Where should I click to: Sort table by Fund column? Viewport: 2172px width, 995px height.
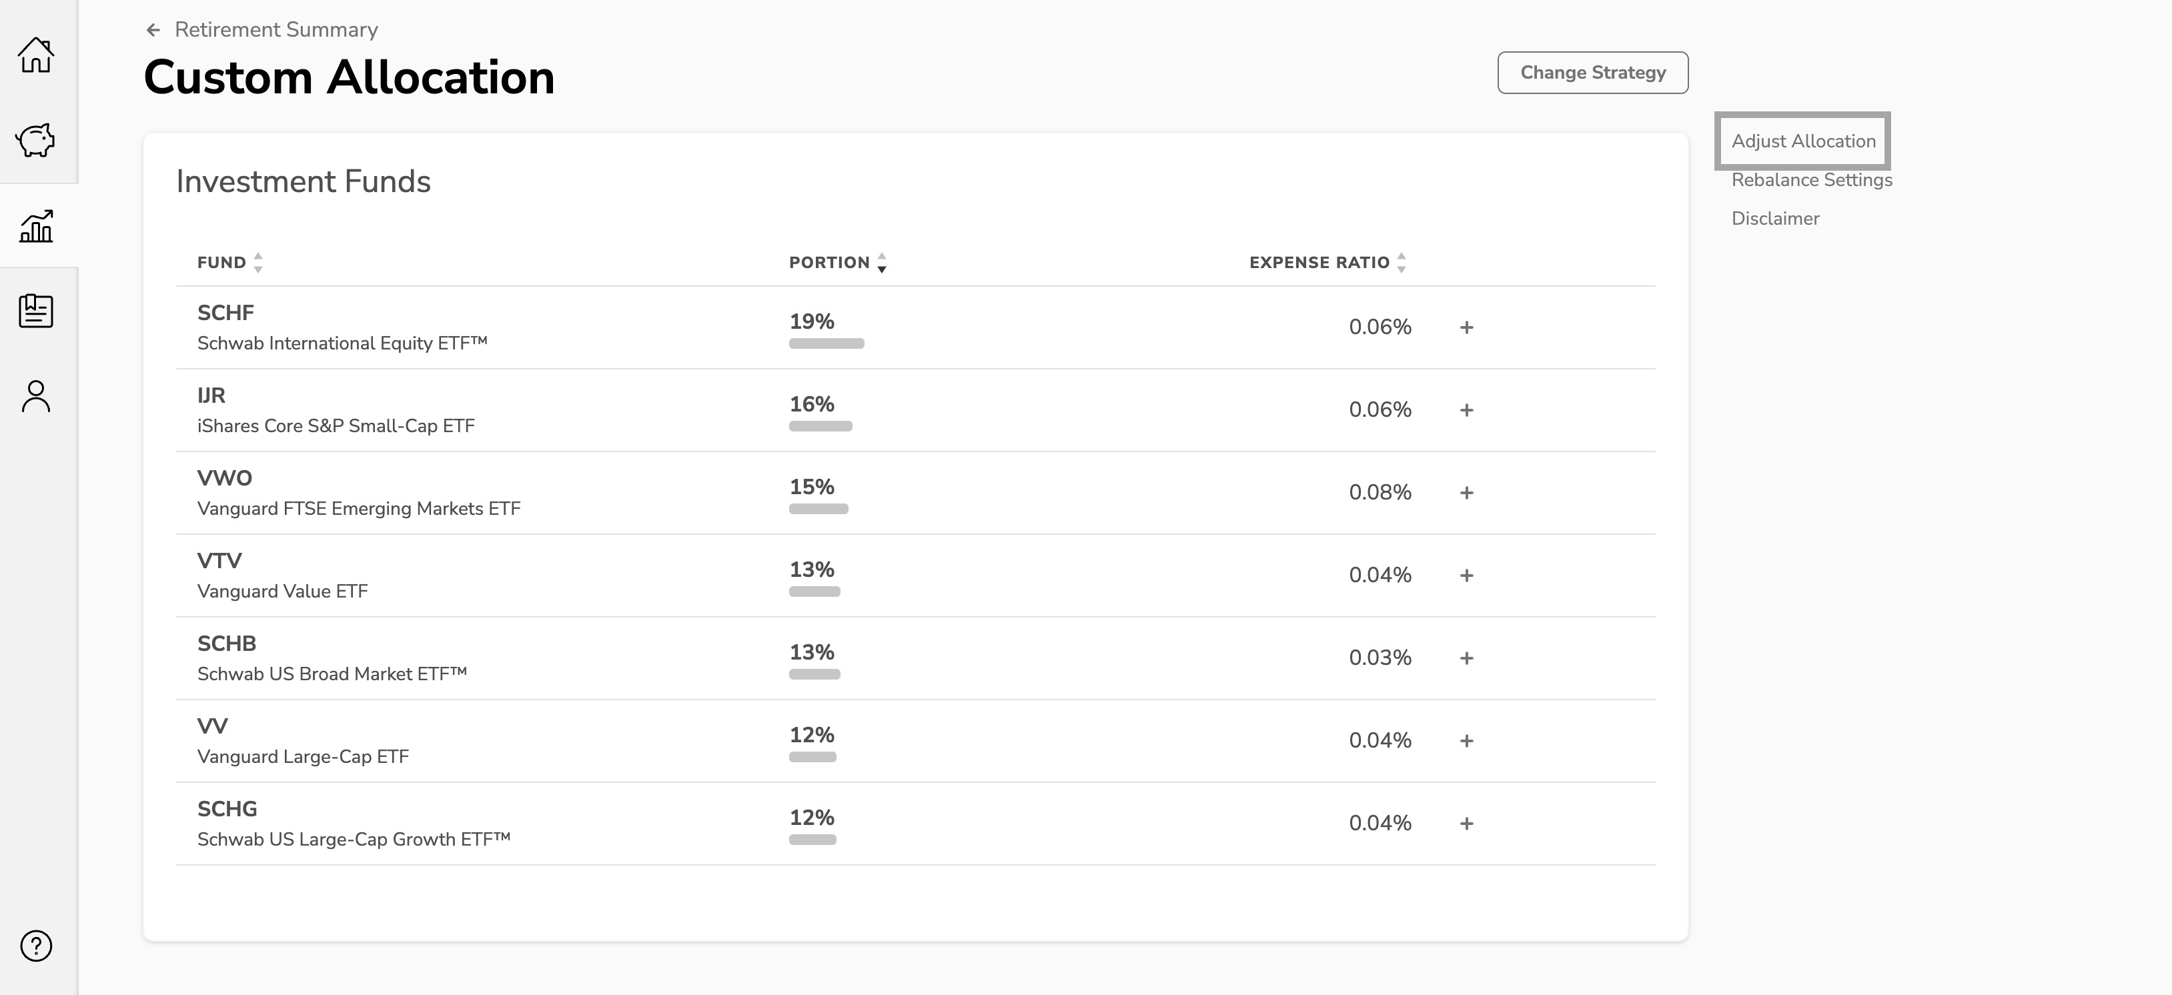click(x=230, y=262)
